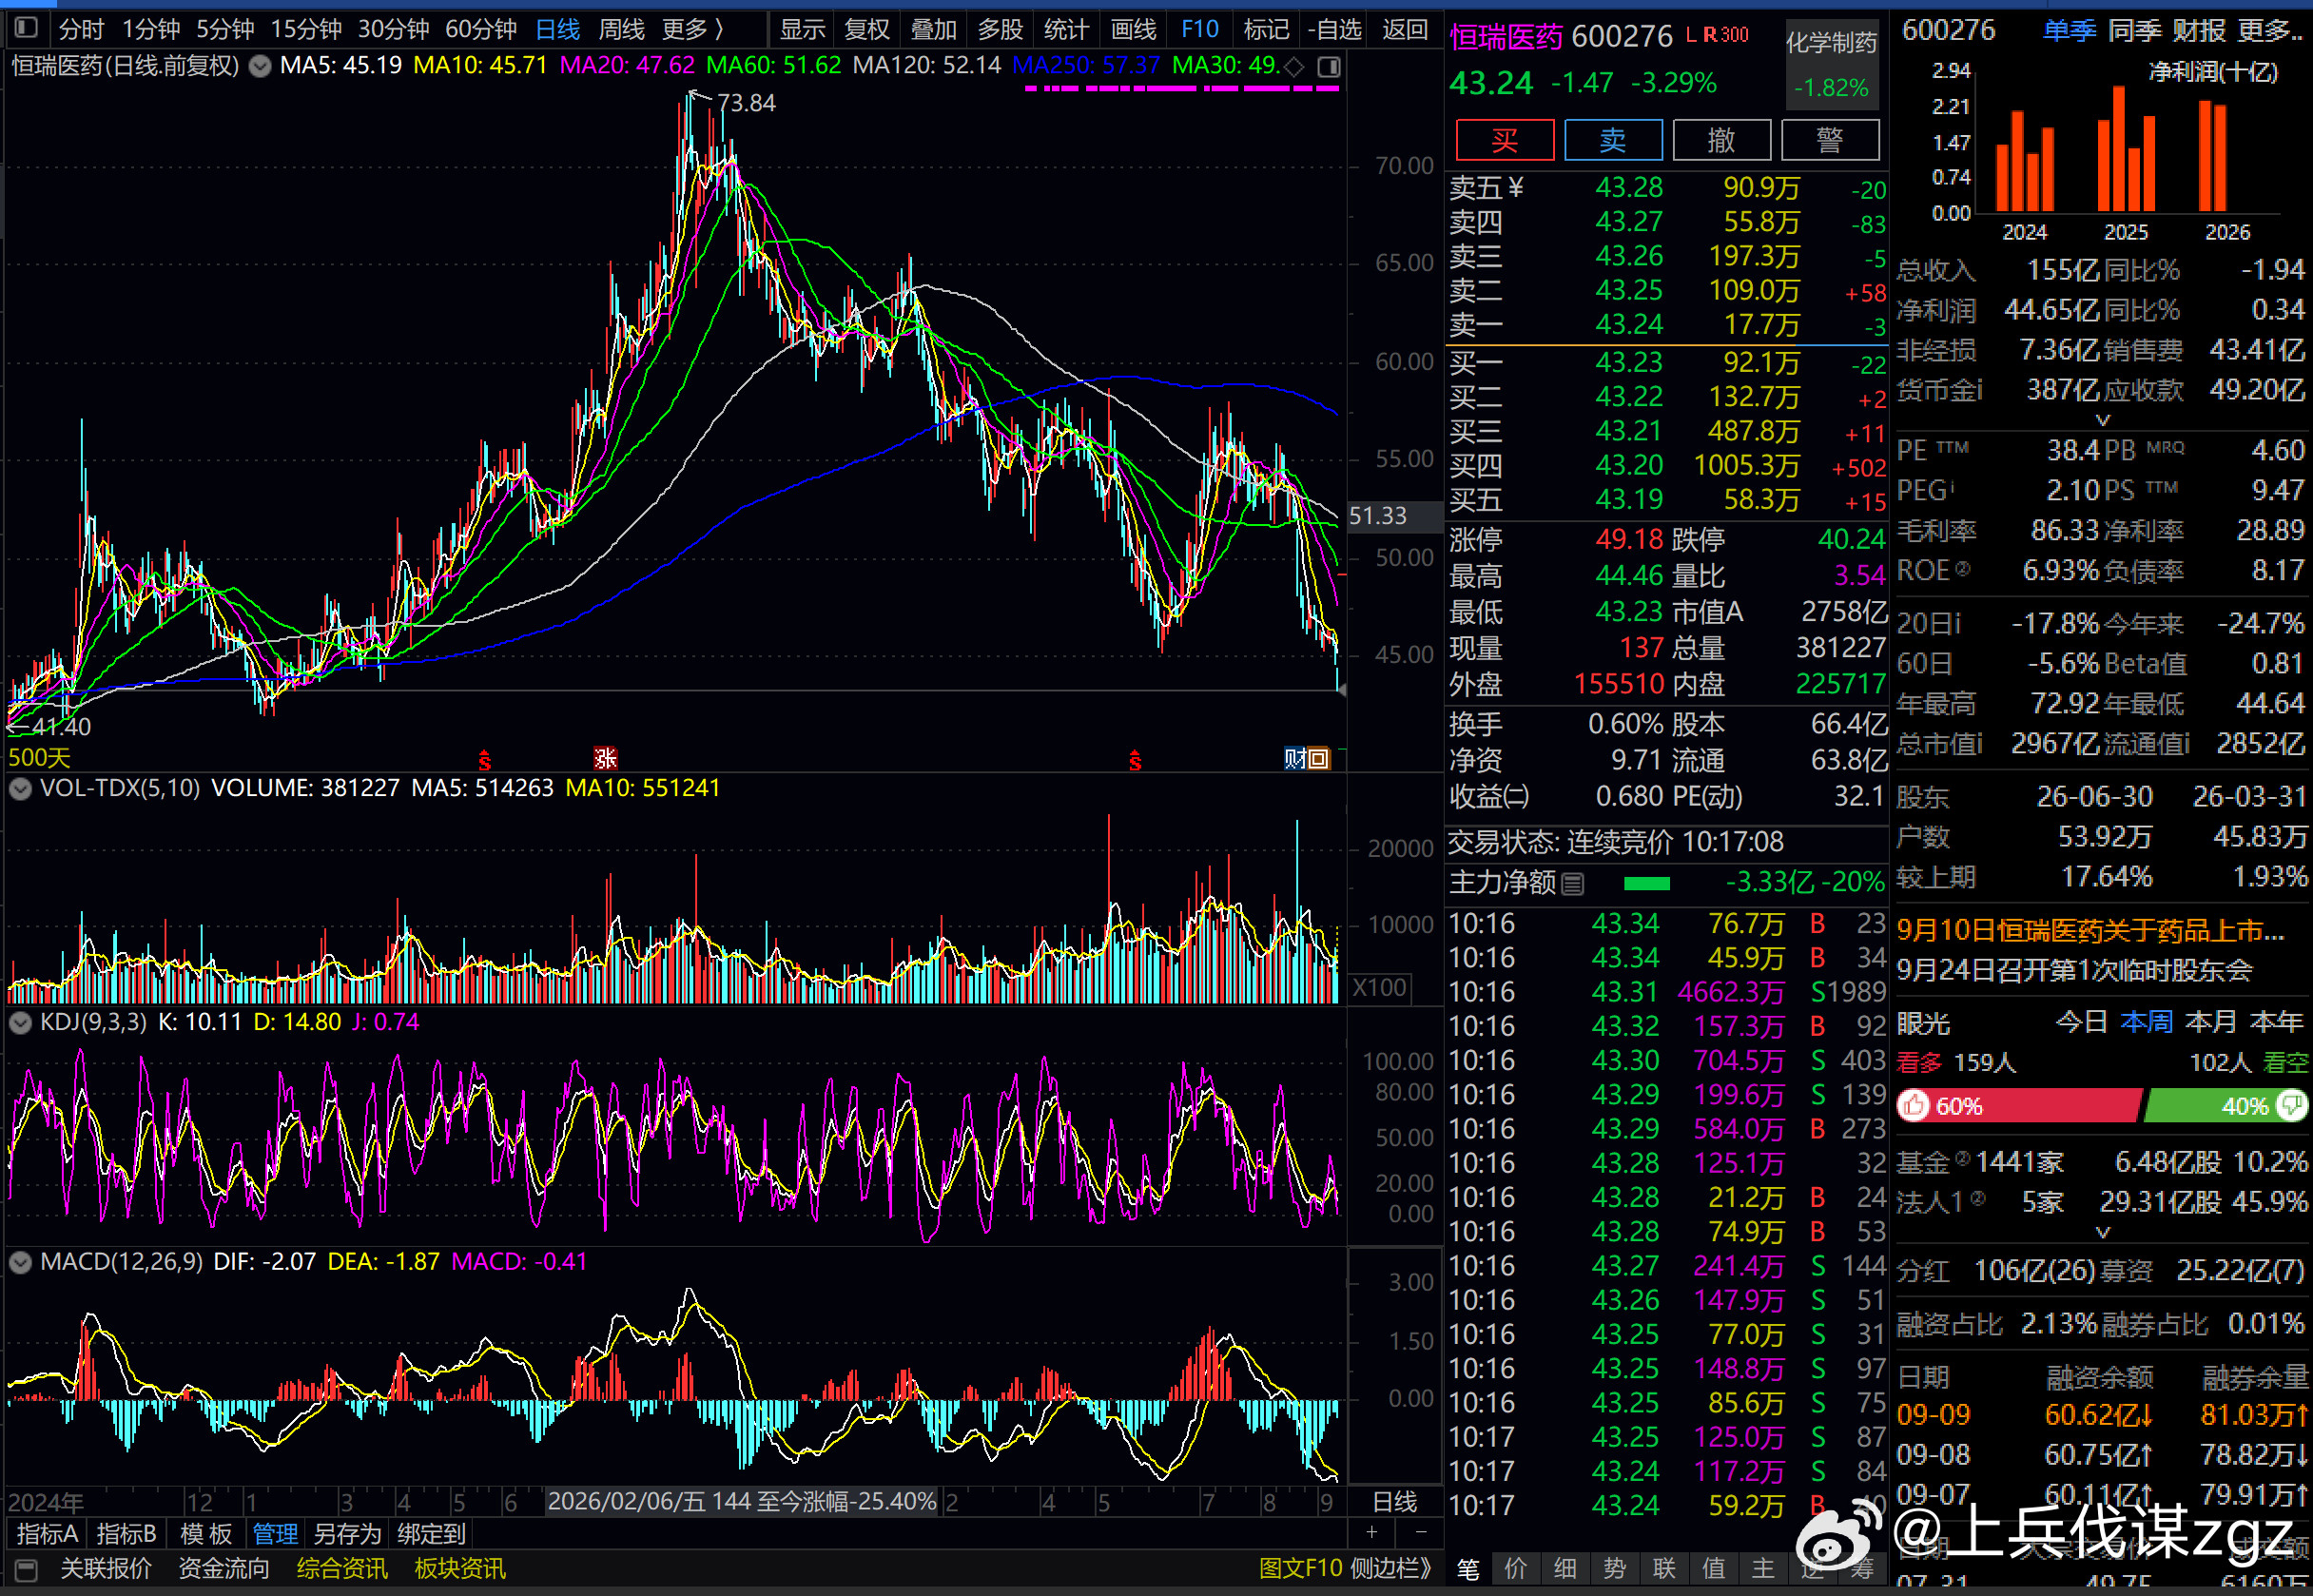The width and height of the screenshot is (2313, 1596).
Task: Open the VOL-TDX indicator dropdown circle
Action: (19, 789)
